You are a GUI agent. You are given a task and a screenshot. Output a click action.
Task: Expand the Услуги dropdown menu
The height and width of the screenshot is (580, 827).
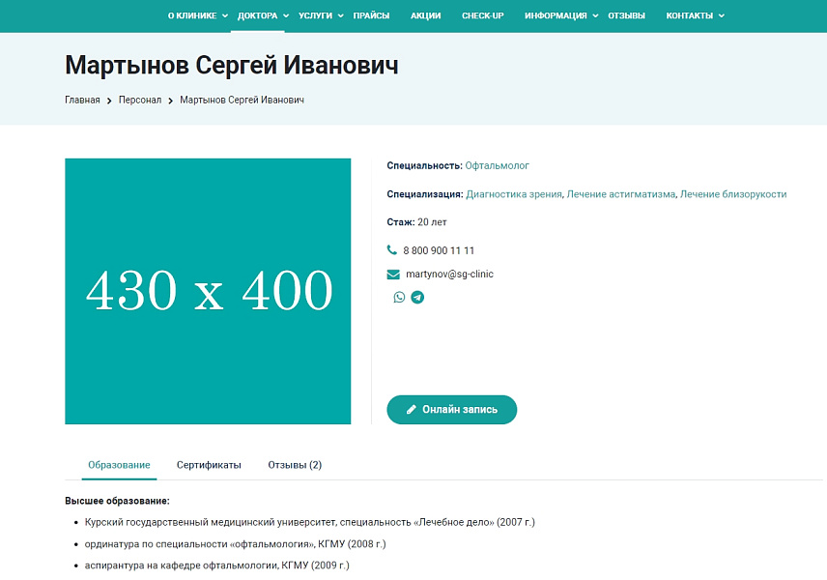(x=316, y=15)
